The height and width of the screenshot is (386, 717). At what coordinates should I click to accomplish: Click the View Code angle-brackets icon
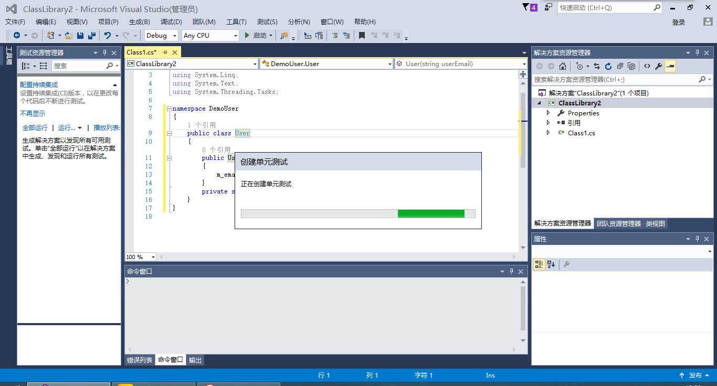tap(647, 66)
